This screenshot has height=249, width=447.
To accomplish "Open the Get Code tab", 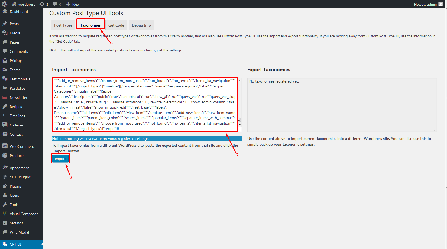I will pos(116,25).
